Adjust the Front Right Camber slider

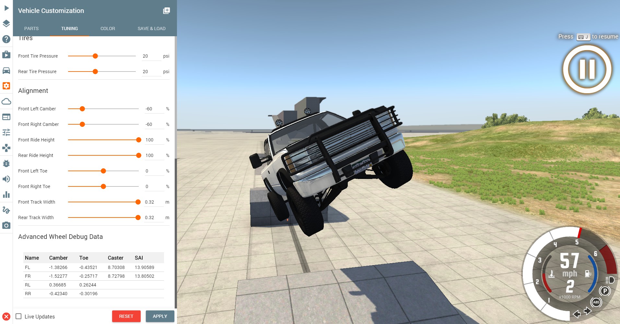[x=103, y=124]
